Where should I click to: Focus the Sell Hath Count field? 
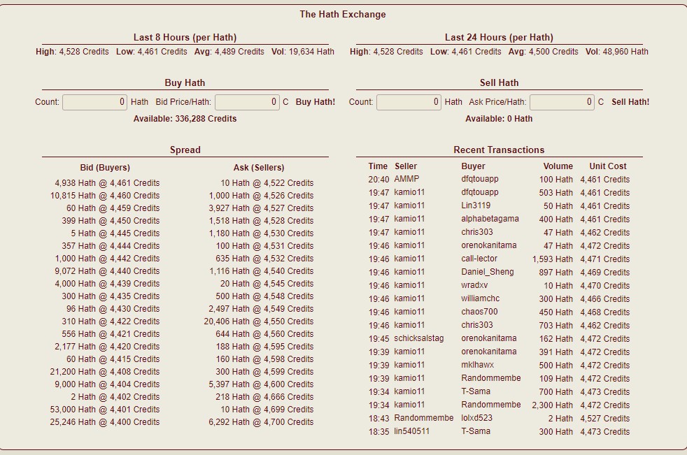point(409,102)
